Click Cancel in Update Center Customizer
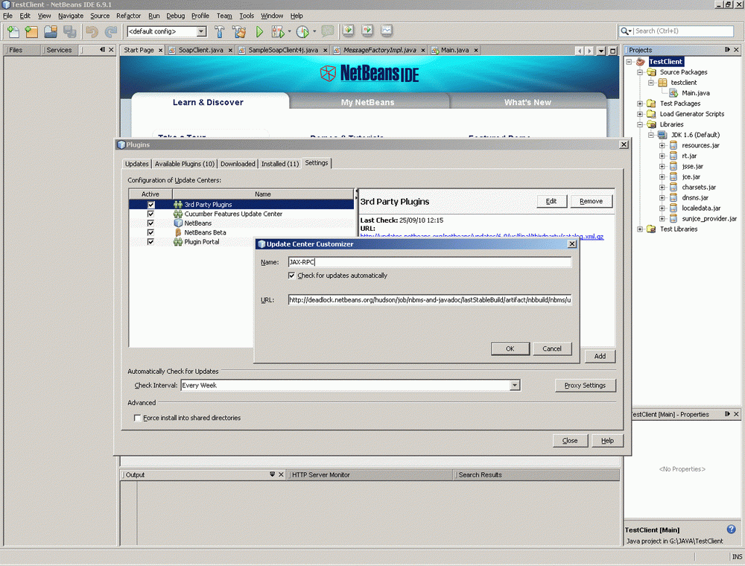The height and width of the screenshot is (566, 745). click(551, 349)
